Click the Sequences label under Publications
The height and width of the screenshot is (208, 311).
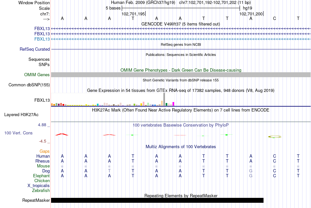coord(39,60)
